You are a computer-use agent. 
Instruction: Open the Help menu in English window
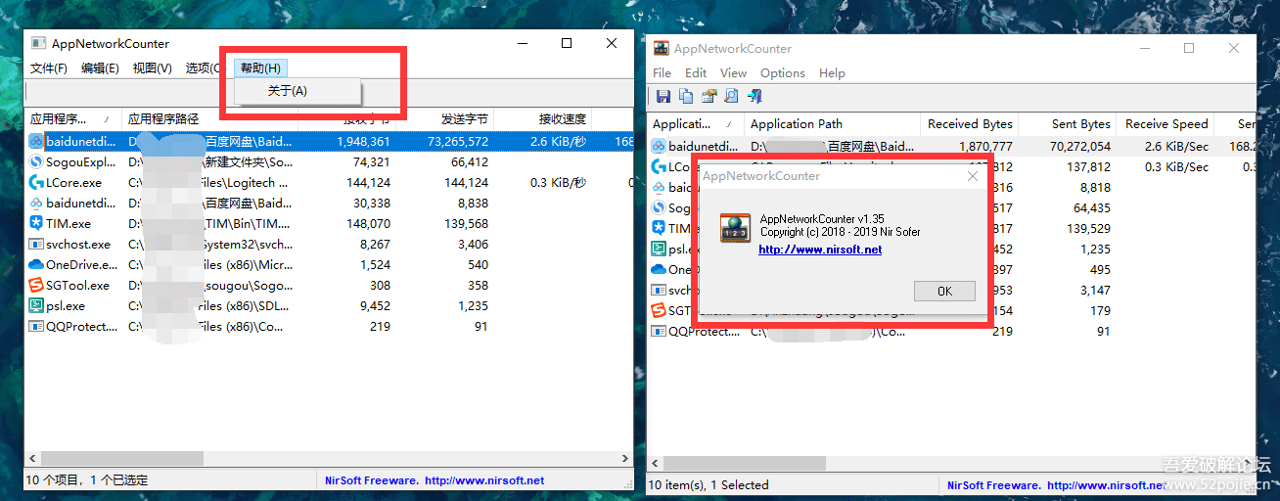832,72
